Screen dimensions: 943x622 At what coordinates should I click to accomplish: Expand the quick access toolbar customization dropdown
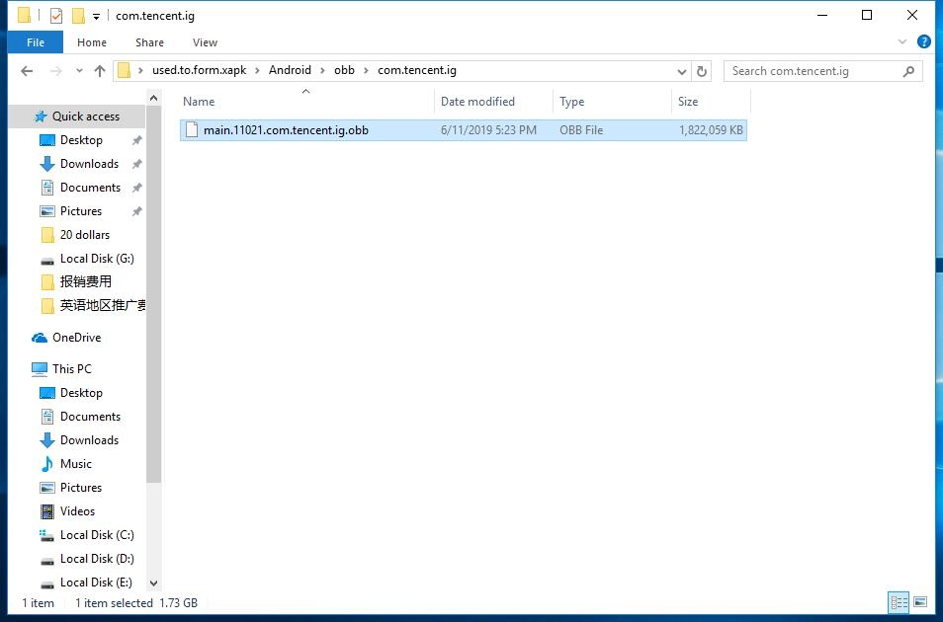(x=96, y=15)
